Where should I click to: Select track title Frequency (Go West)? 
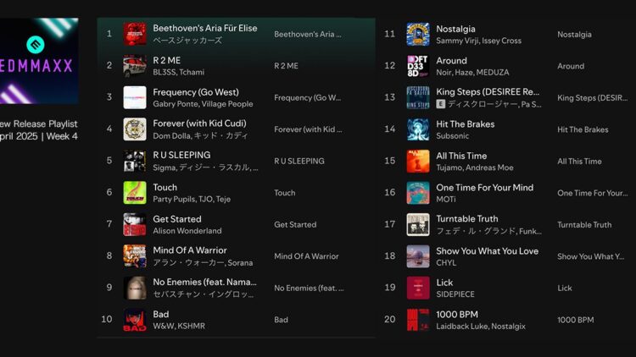(196, 92)
